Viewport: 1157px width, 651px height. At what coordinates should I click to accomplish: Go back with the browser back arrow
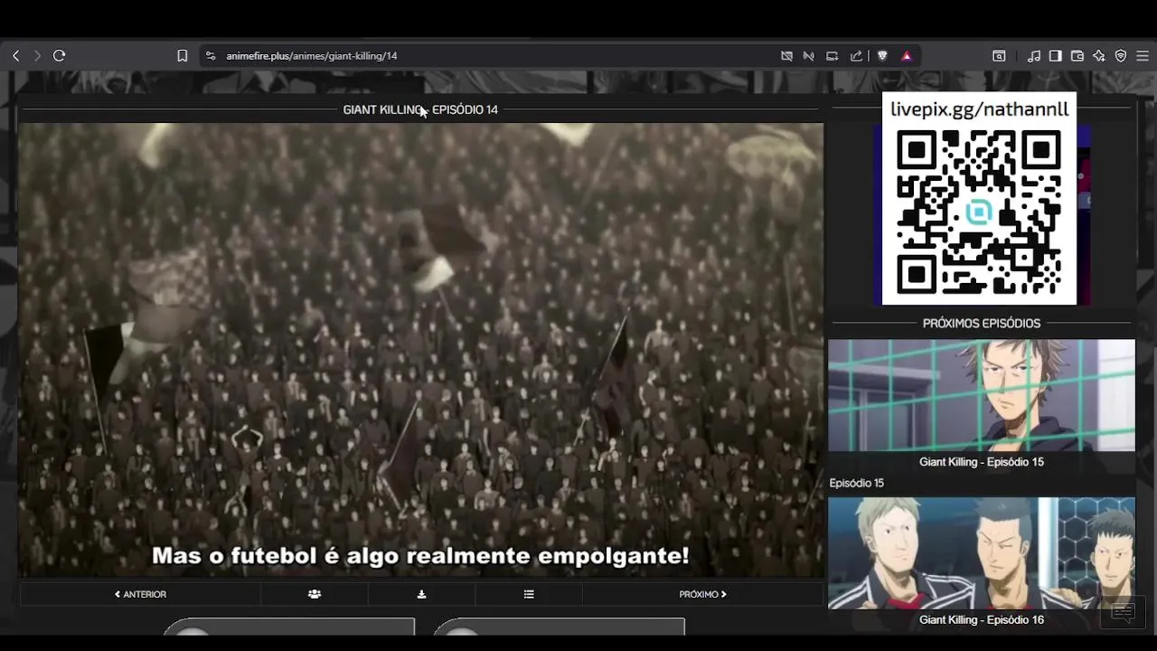(15, 56)
